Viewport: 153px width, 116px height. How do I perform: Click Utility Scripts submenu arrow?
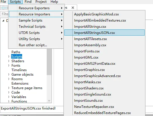click(x=62, y=39)
